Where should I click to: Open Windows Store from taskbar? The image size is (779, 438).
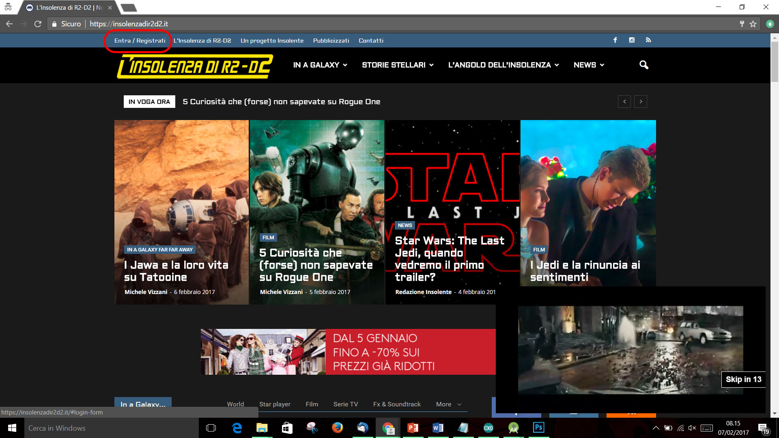287,428
